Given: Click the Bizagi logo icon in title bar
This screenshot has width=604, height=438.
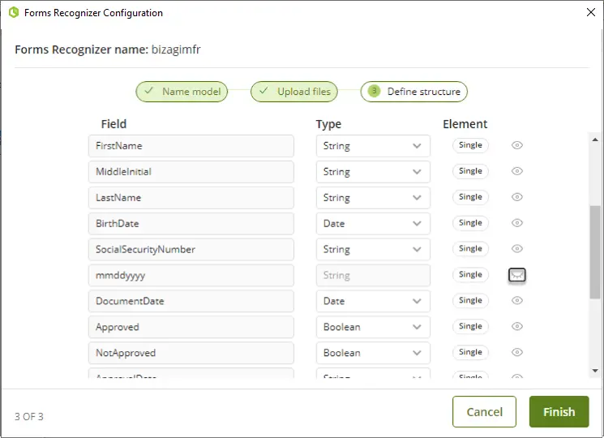Looking at the screenshot, I should pos(14,12).
